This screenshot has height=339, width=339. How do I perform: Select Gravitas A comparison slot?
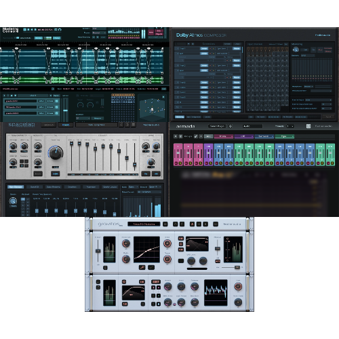click(x=192, y=224)
